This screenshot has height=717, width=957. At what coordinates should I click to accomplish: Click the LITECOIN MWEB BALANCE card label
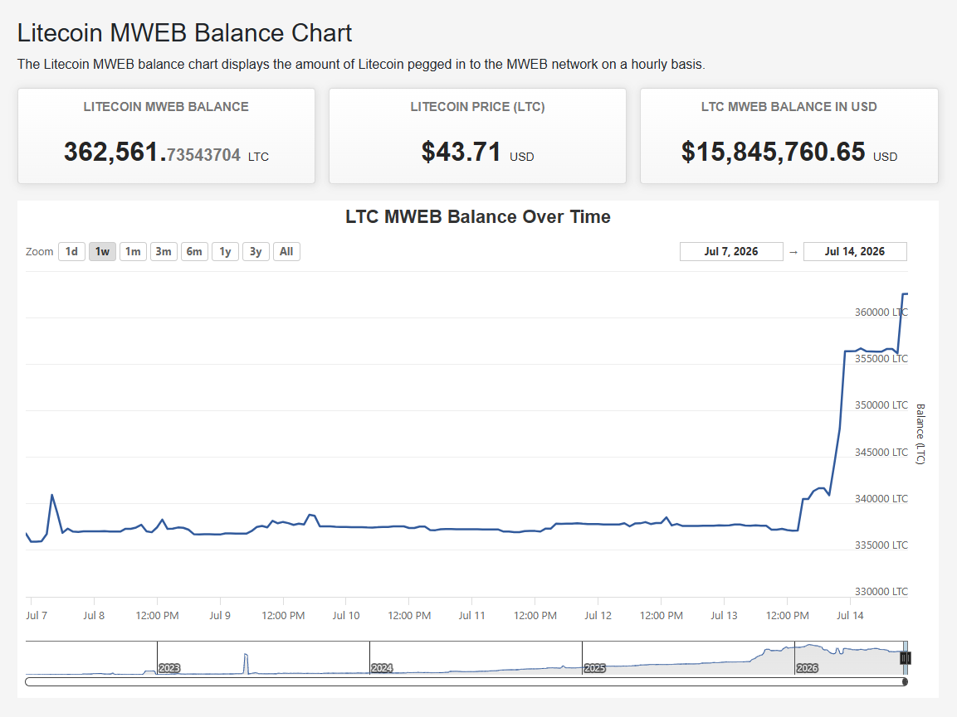click(x=166, y=107)
